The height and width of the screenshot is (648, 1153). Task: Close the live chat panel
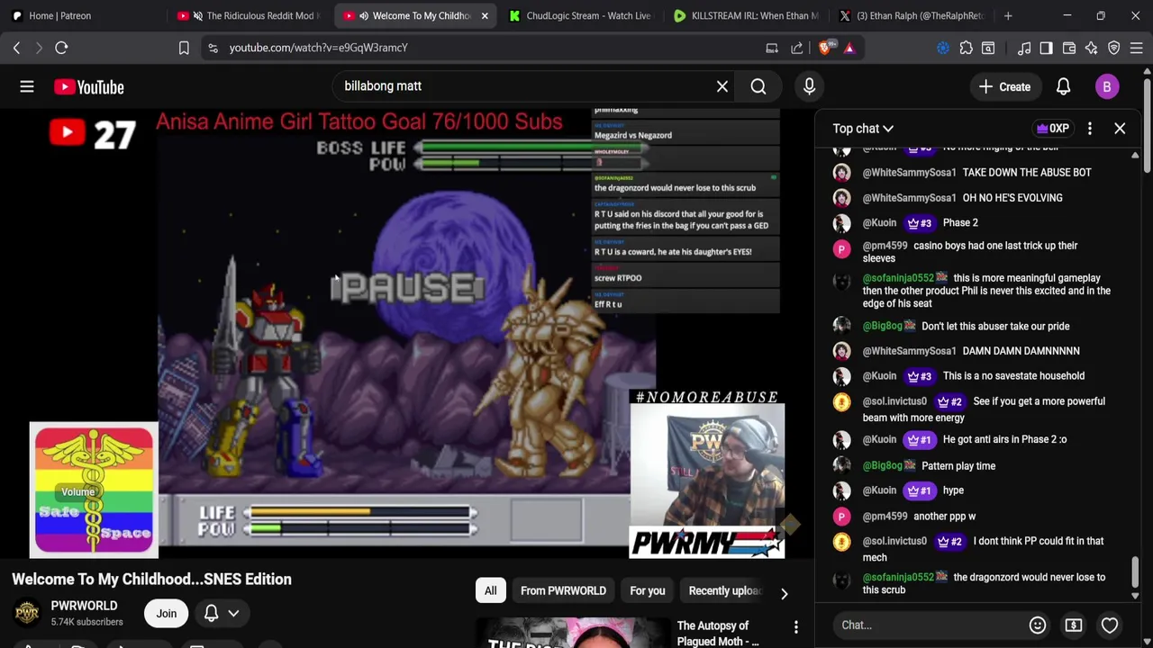1120,129
